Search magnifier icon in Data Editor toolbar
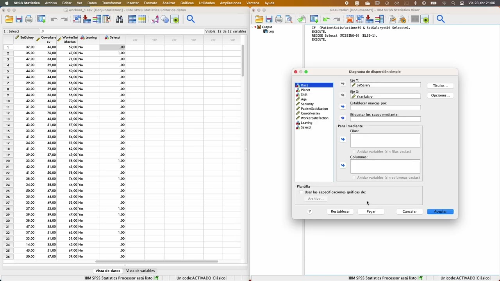The width and height of the screenshot is (500, 281). pos(191,19)
